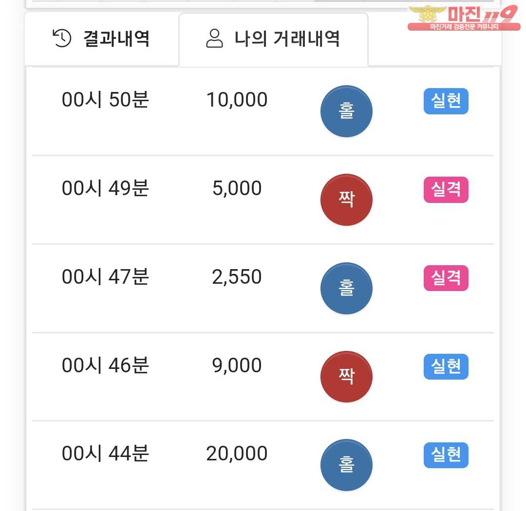Image resolution: width=526 pixels, height=511 pixels.
Task: Click the 00시 46분 time label
Action: click(x=105, y=365)
